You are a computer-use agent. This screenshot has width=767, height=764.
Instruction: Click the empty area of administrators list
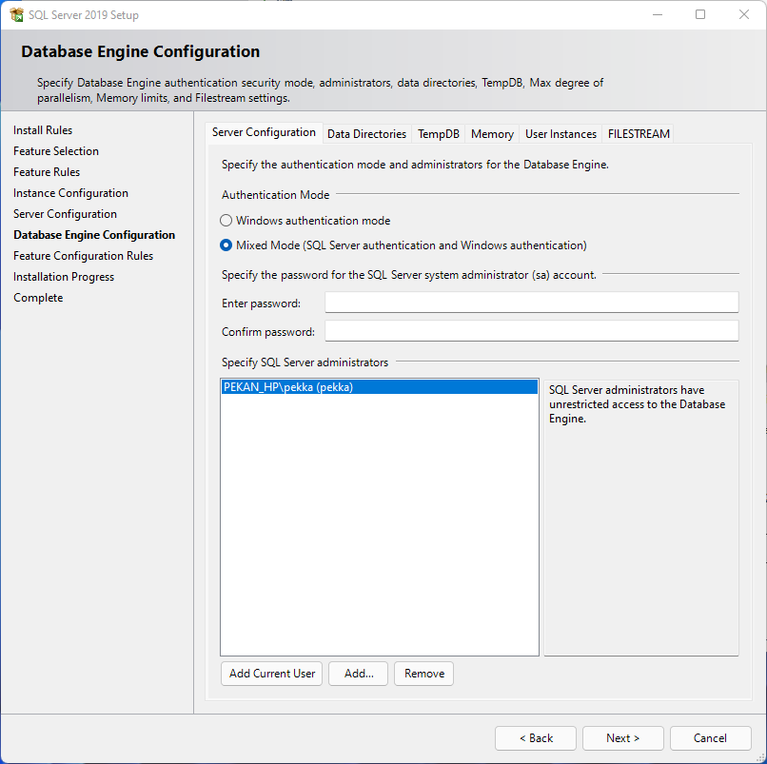[x=379, y=524]
